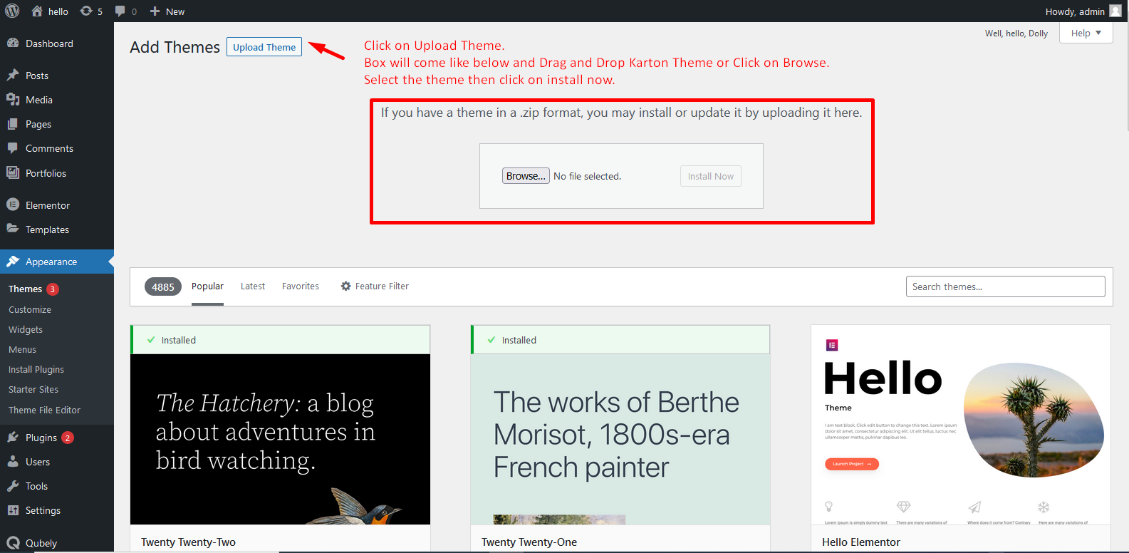Click the Search themes input field
Viewport: 1129px width, 553px height.
point(1005,286)
